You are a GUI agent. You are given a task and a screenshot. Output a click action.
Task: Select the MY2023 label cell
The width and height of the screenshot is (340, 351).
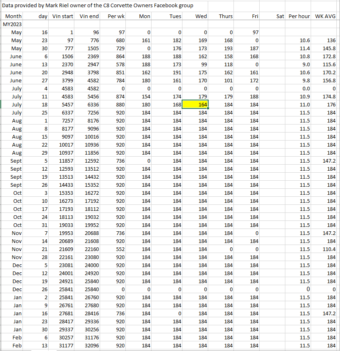(x=12, y=24)
